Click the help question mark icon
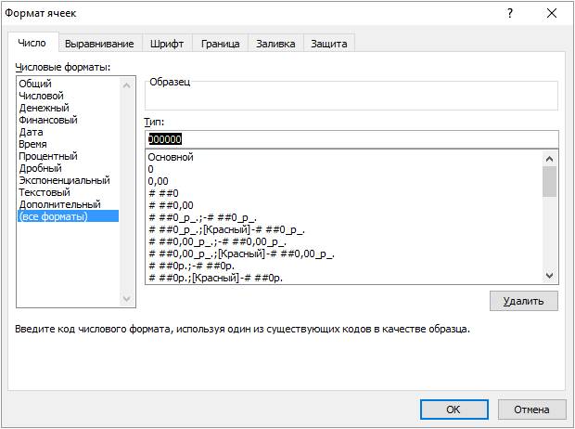 (509, 13)
